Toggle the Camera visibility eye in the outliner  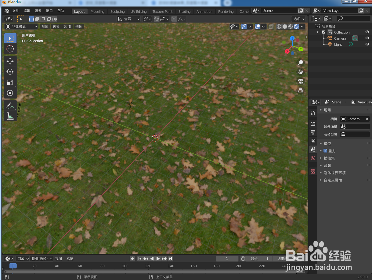point(367,38)
